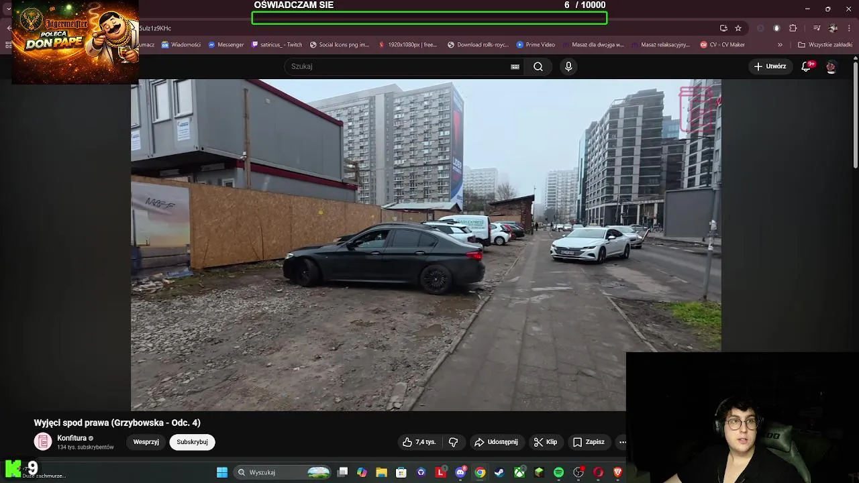Open Opera browser from the taskbar
This screenshot has width=859, height=483.
pyautogui.click(x=598, y=472)
